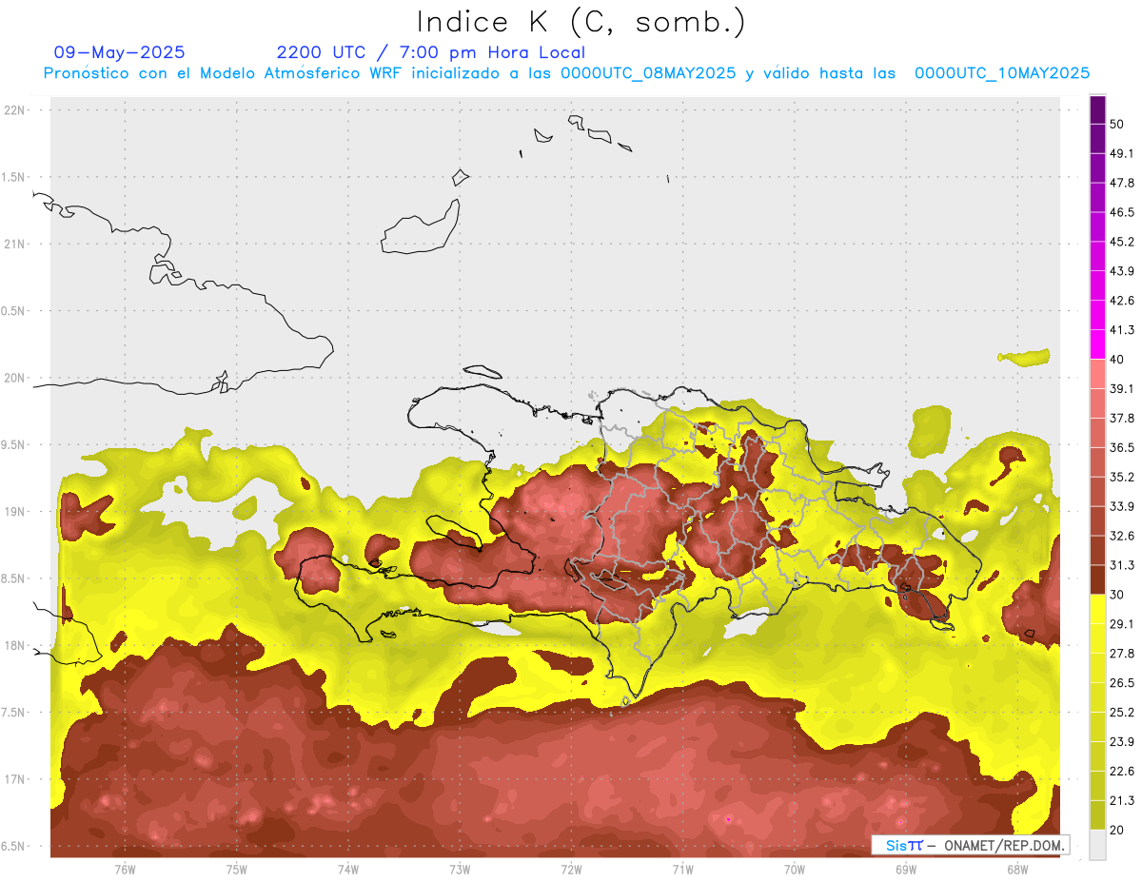
Task: Click the "20N" latitude label
Action: (x=14, y=378)
